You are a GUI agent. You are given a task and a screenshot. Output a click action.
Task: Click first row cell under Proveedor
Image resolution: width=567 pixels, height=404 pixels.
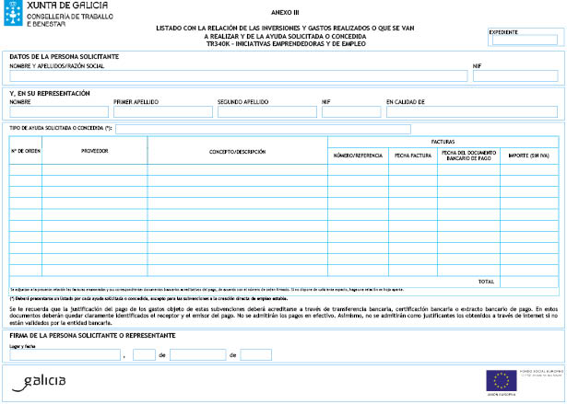94,169
